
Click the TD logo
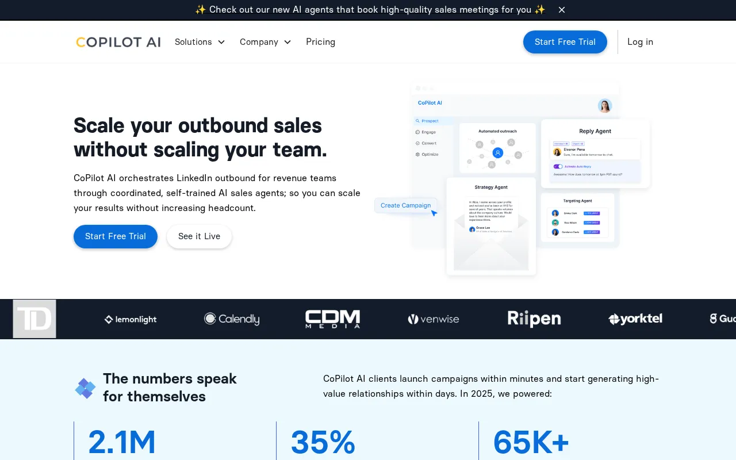pyautogui.click(x=34, y=319)
